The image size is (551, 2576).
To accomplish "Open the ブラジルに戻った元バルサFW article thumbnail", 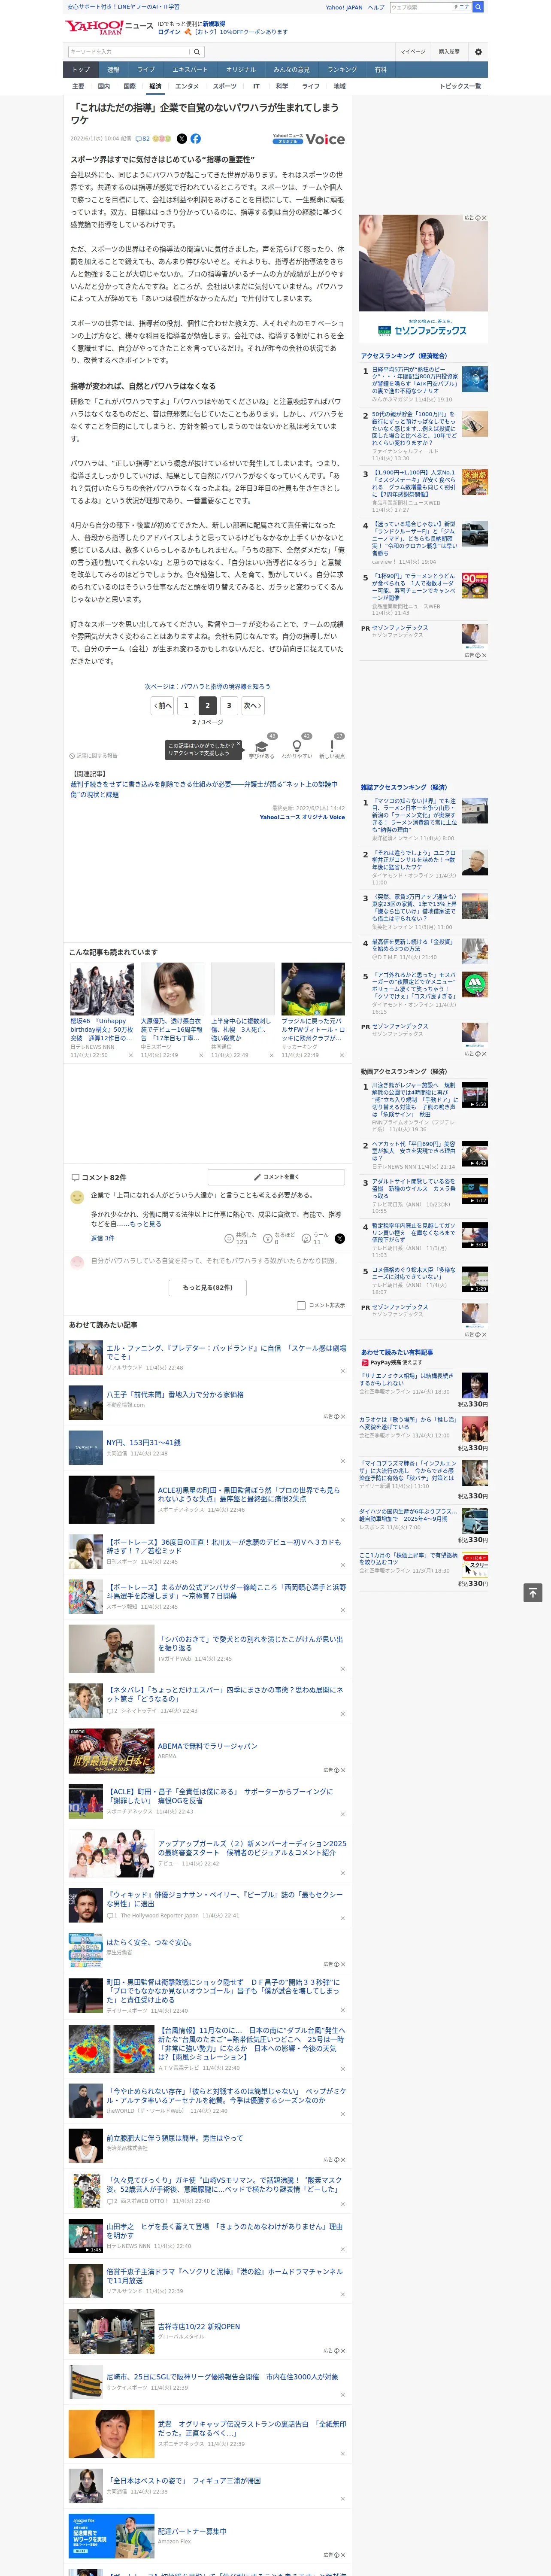I will (313, 990).
